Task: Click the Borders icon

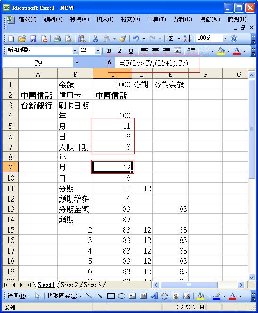Action: (x=205, y=51)
